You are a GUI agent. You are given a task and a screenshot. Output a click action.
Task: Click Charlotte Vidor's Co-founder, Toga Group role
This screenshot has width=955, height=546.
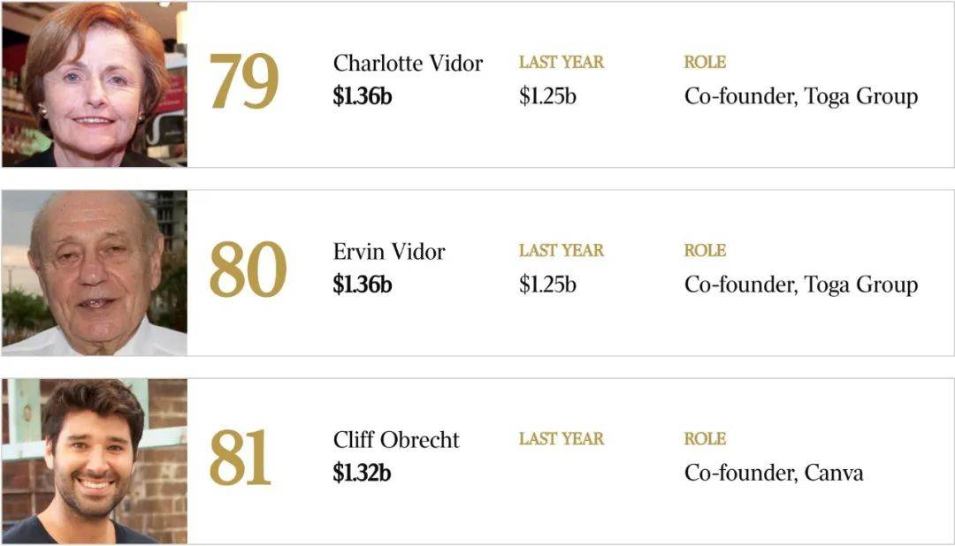pyautogui.click(x=801, y=97)
